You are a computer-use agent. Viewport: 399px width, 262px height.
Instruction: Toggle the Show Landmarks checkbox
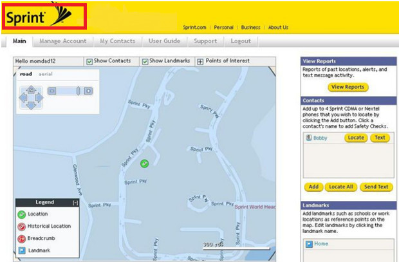click(145, 62)
